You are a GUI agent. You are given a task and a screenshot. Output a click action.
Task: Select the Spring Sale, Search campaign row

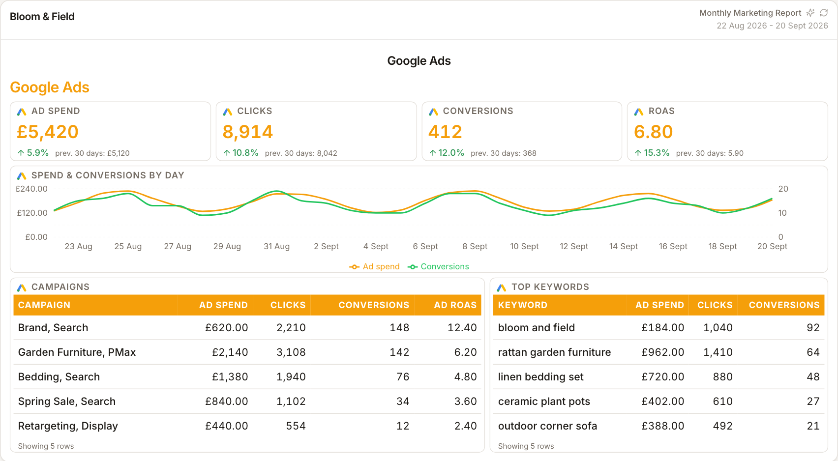(x=247, y=402)
